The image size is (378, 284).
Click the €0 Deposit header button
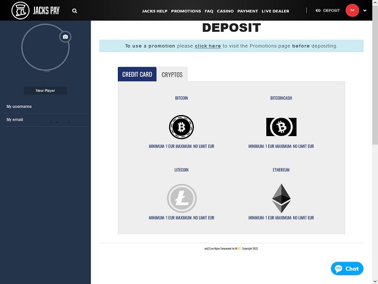[x=327, y=11]
